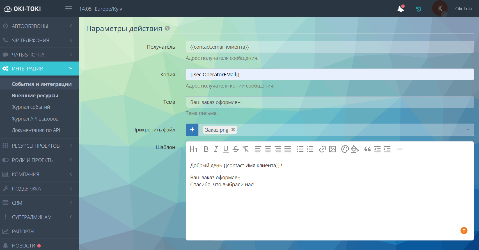Viewport: 479px width, 250px height.
Task: Decrease indent in the editor
Action: click(x=377, y=149)
